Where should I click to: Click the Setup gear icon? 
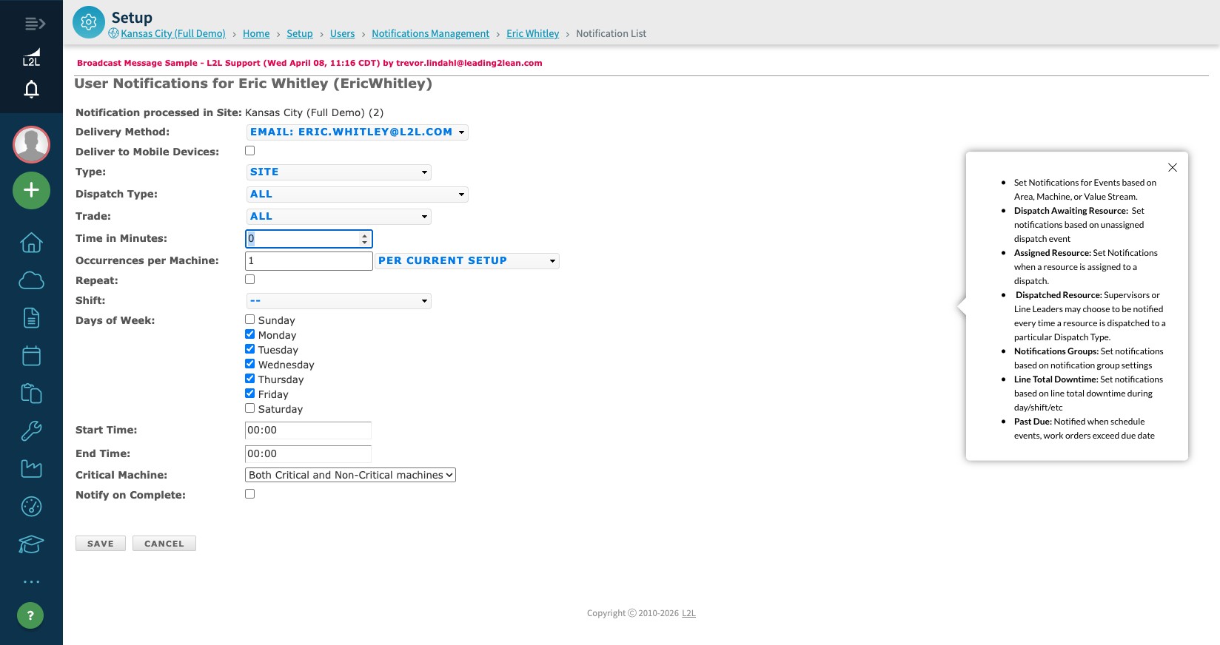[x=89, y=22]
